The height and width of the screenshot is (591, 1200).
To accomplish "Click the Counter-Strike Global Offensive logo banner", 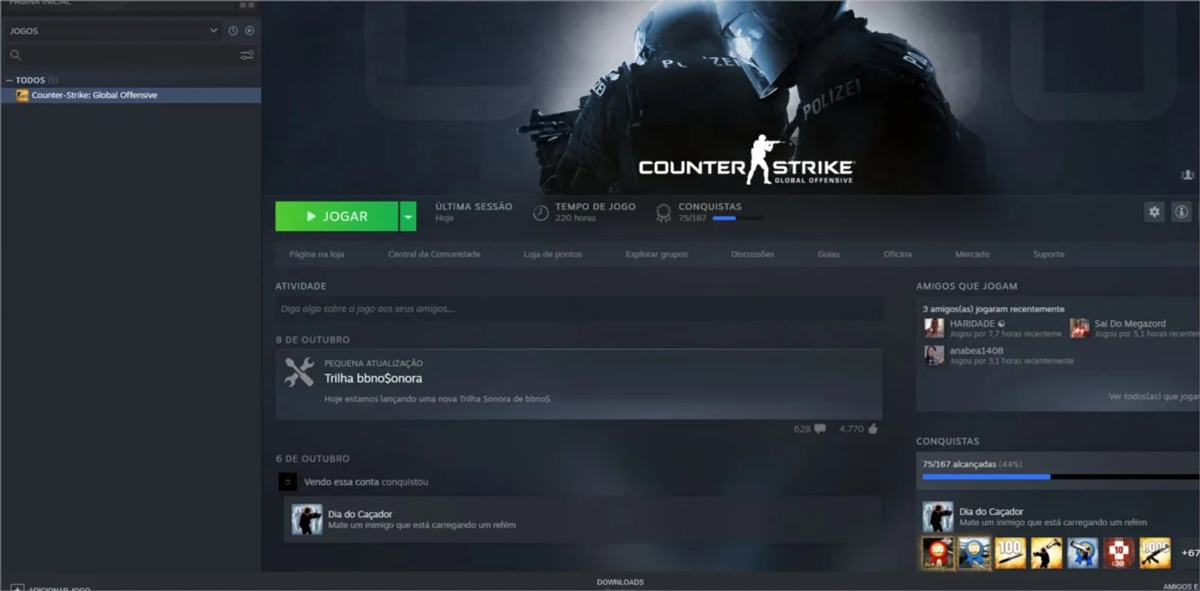I will click(746, 160).
